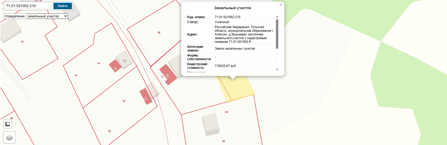
Task: Select red building marked 93
Action: coord(115,66)
